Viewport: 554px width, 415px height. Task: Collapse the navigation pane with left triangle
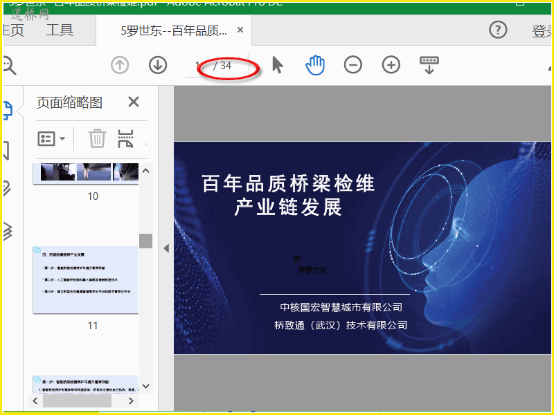pyautogui.click(x=166, y=248)
